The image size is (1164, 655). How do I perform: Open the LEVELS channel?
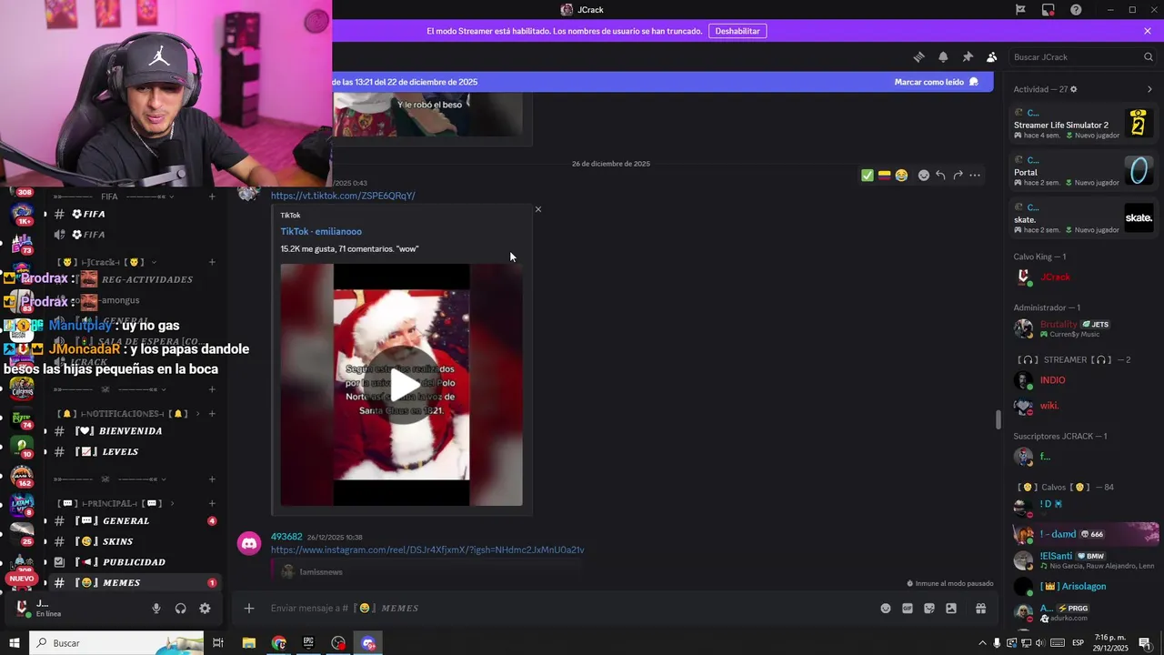tap(134, 452)
